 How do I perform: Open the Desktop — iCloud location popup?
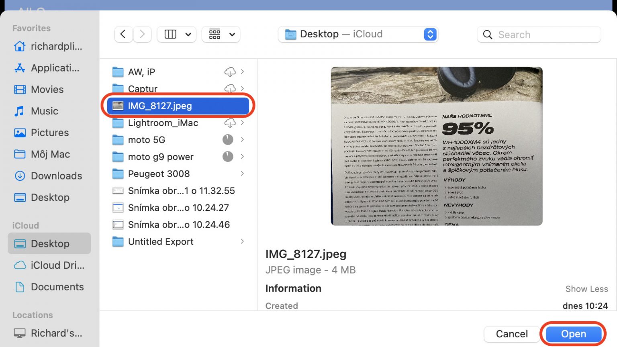click(358, 34)
